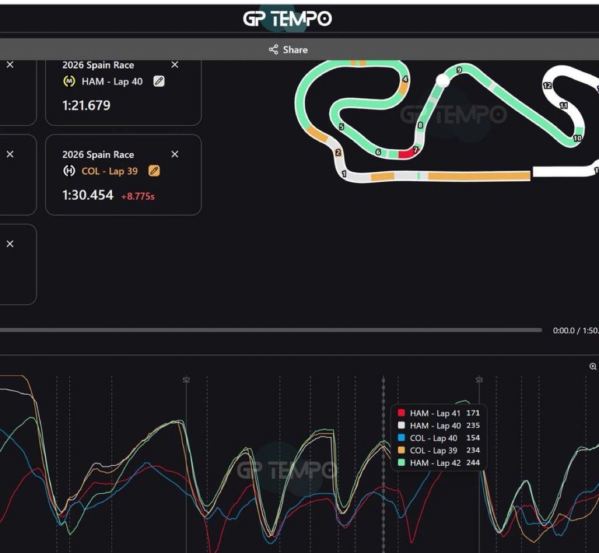Click turn 9 marker on track map
The width and height of the screenshot is (599, 553).
point(459,70)
